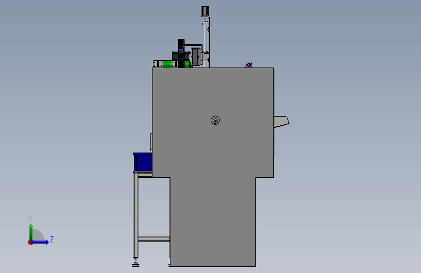Image resolution: width=421 pixels, height=273 pixels.
Task: Select the discharge chute on the enclosure's right side
Action: (281, 122)
